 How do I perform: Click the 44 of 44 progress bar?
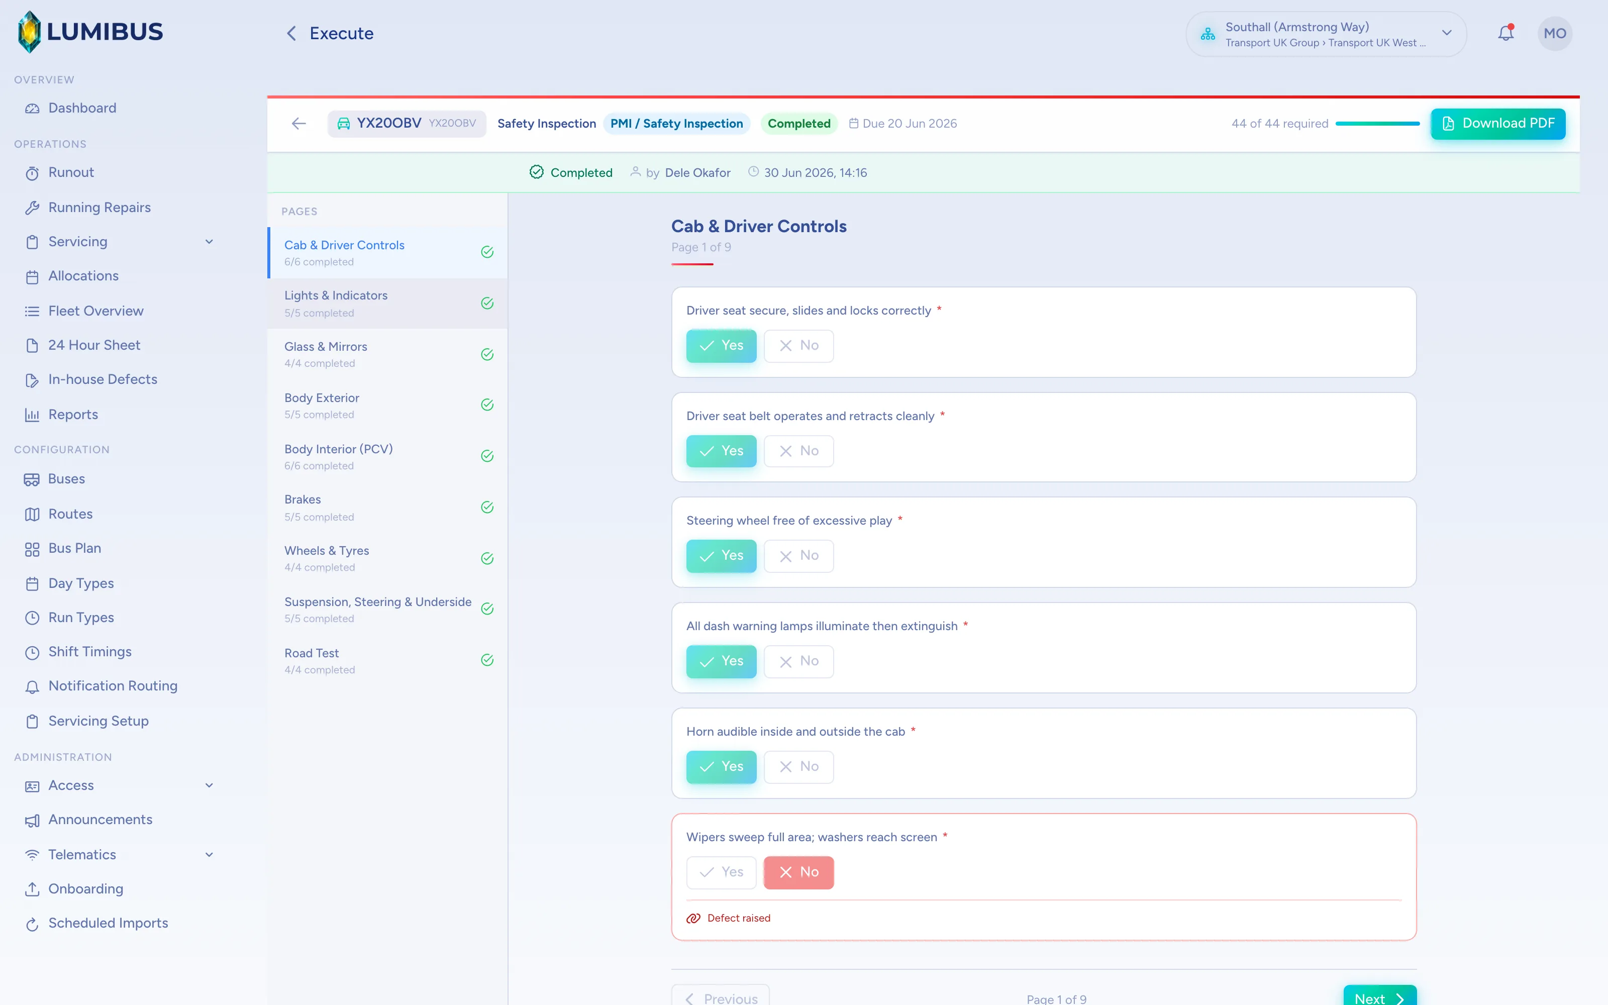click(1377, 124)
